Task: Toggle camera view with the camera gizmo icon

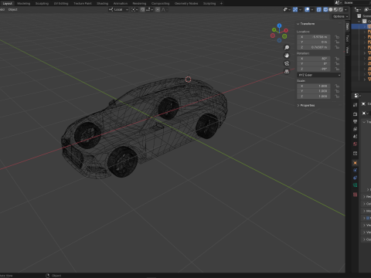Action: 287,63
